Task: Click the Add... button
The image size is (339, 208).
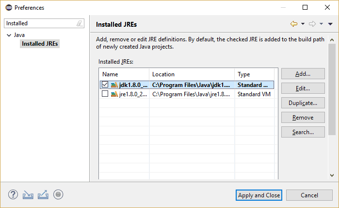Action: [303, 74]
